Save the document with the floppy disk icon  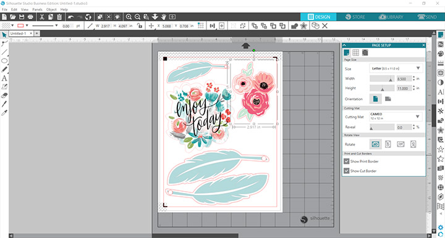pos(22,17)
